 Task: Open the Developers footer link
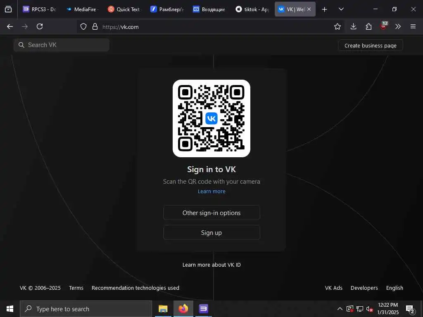tap(364, 288)
